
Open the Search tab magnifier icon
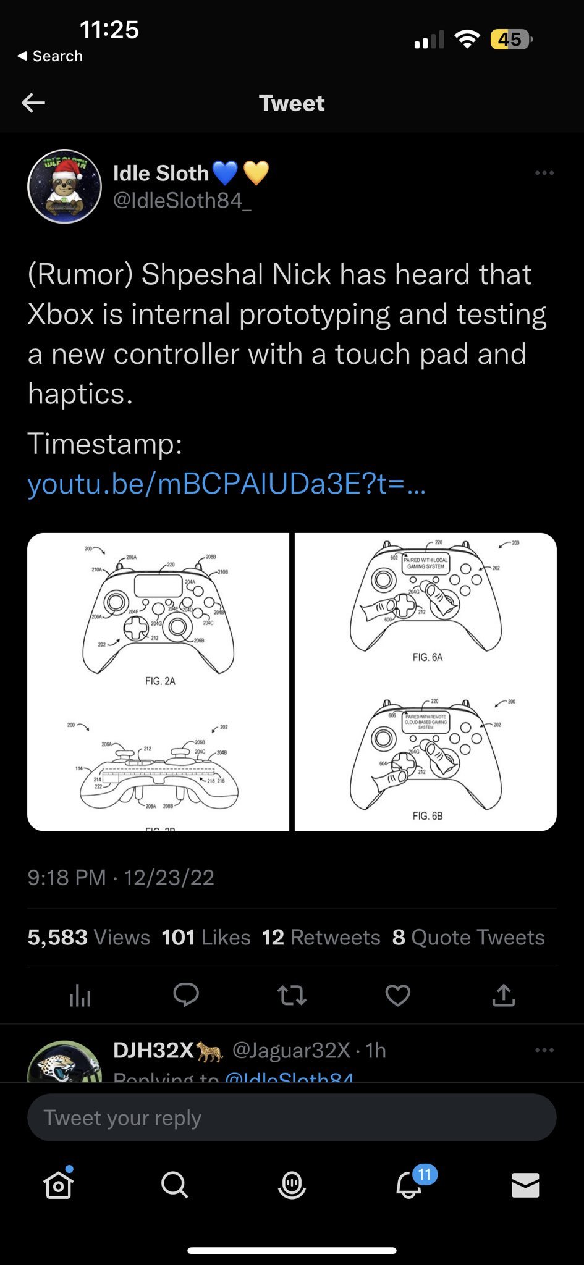tap(174, 1185)
